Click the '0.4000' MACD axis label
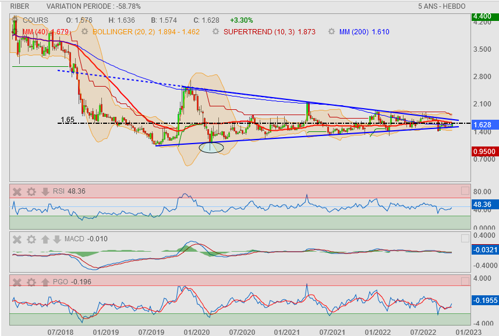The height and width of the screenshot is (336, 499). (484, 235)
